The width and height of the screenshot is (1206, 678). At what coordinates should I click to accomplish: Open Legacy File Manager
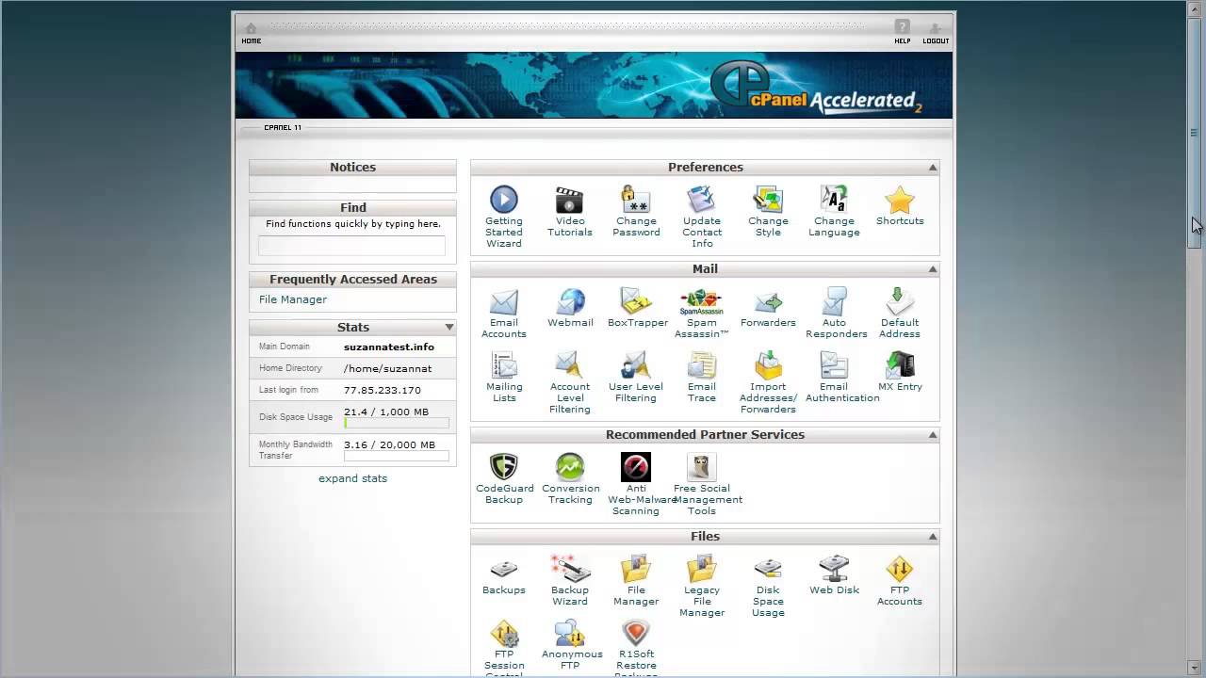(702, 586)
